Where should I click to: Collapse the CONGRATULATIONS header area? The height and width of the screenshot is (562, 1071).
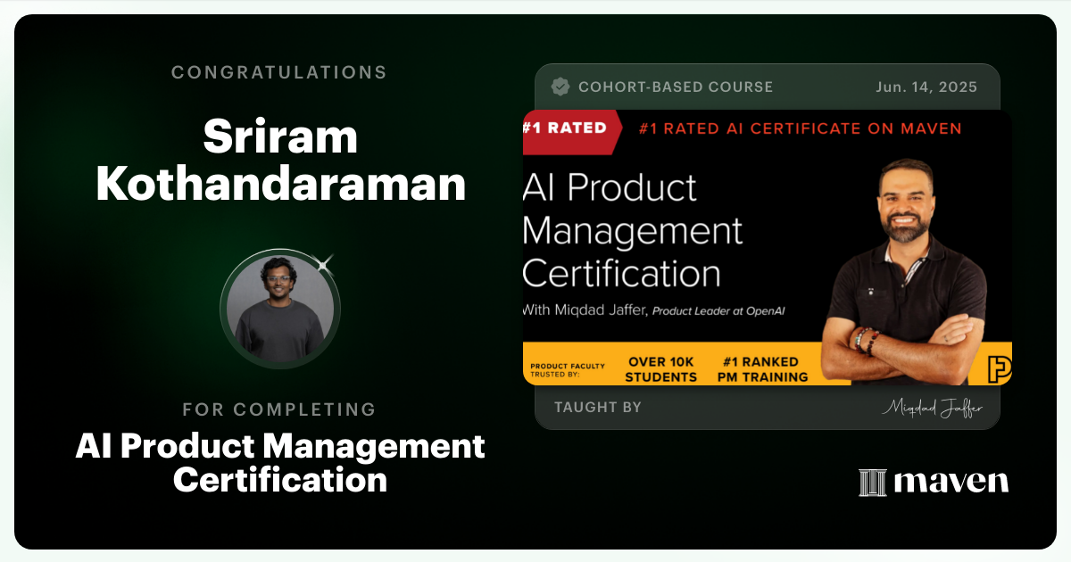click(280, 72)
